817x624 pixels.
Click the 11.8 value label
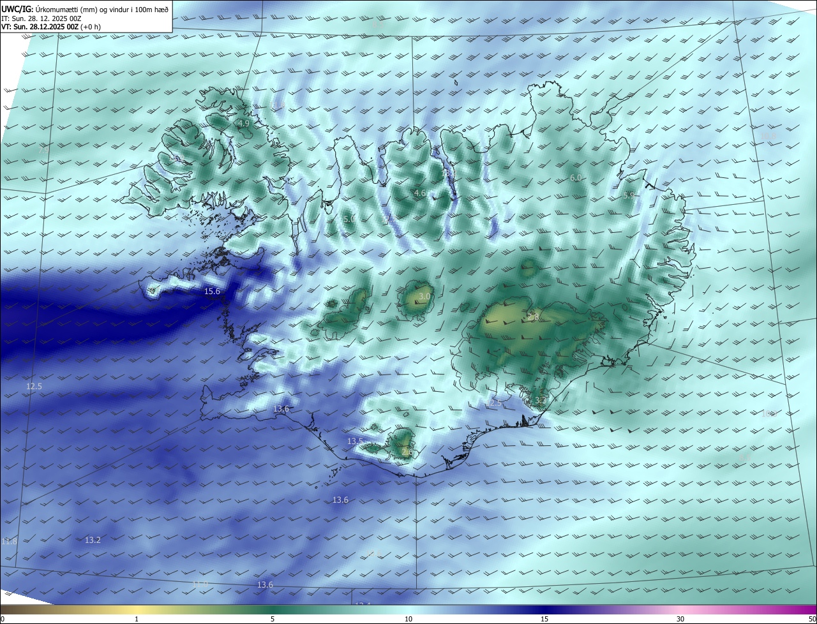pyautogui.click(x=9, y=542)
